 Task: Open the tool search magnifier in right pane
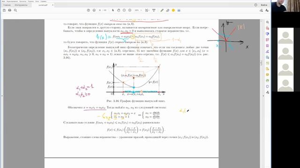(268, 22)
